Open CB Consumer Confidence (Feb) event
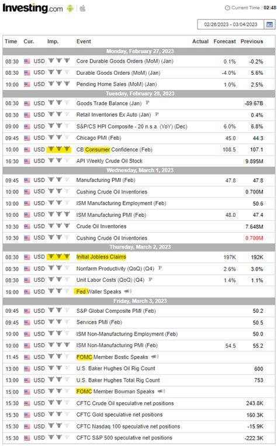Screen dimensions: 277x446 point(115,149)
